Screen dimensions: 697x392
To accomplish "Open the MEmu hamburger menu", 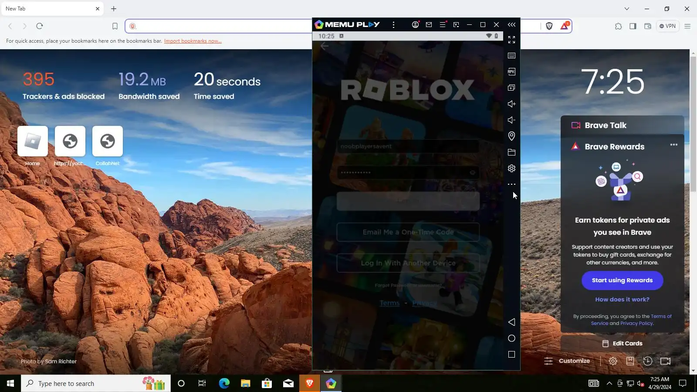I will click(x=443, y=25).
